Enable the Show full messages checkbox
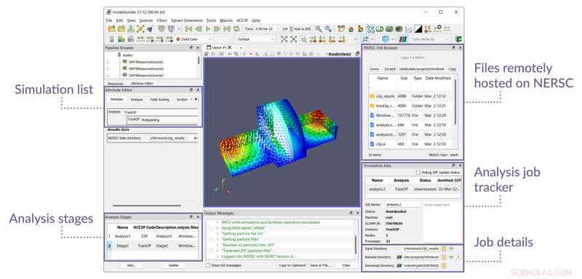582x279 pixels. click(208, 265)
